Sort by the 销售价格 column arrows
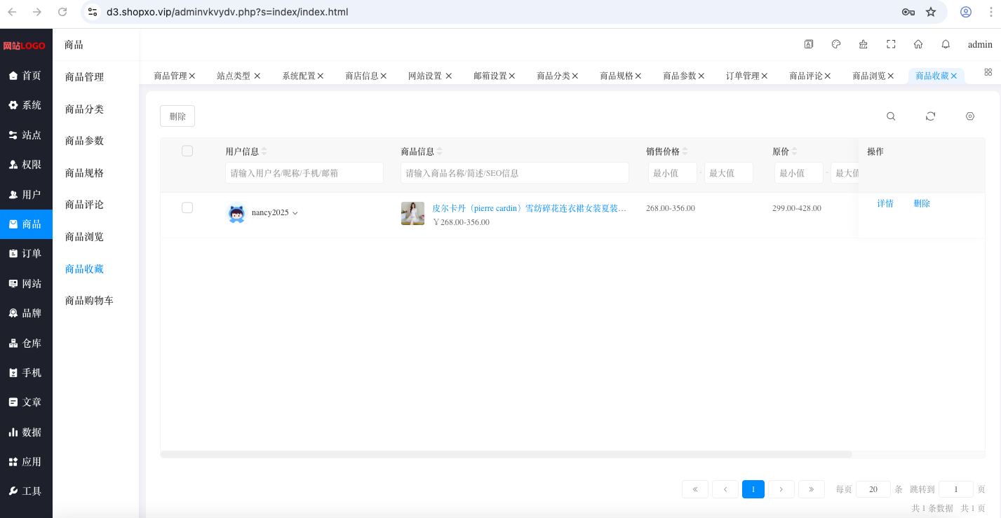This screenshot has height=518, width=1001. (685, 151)
